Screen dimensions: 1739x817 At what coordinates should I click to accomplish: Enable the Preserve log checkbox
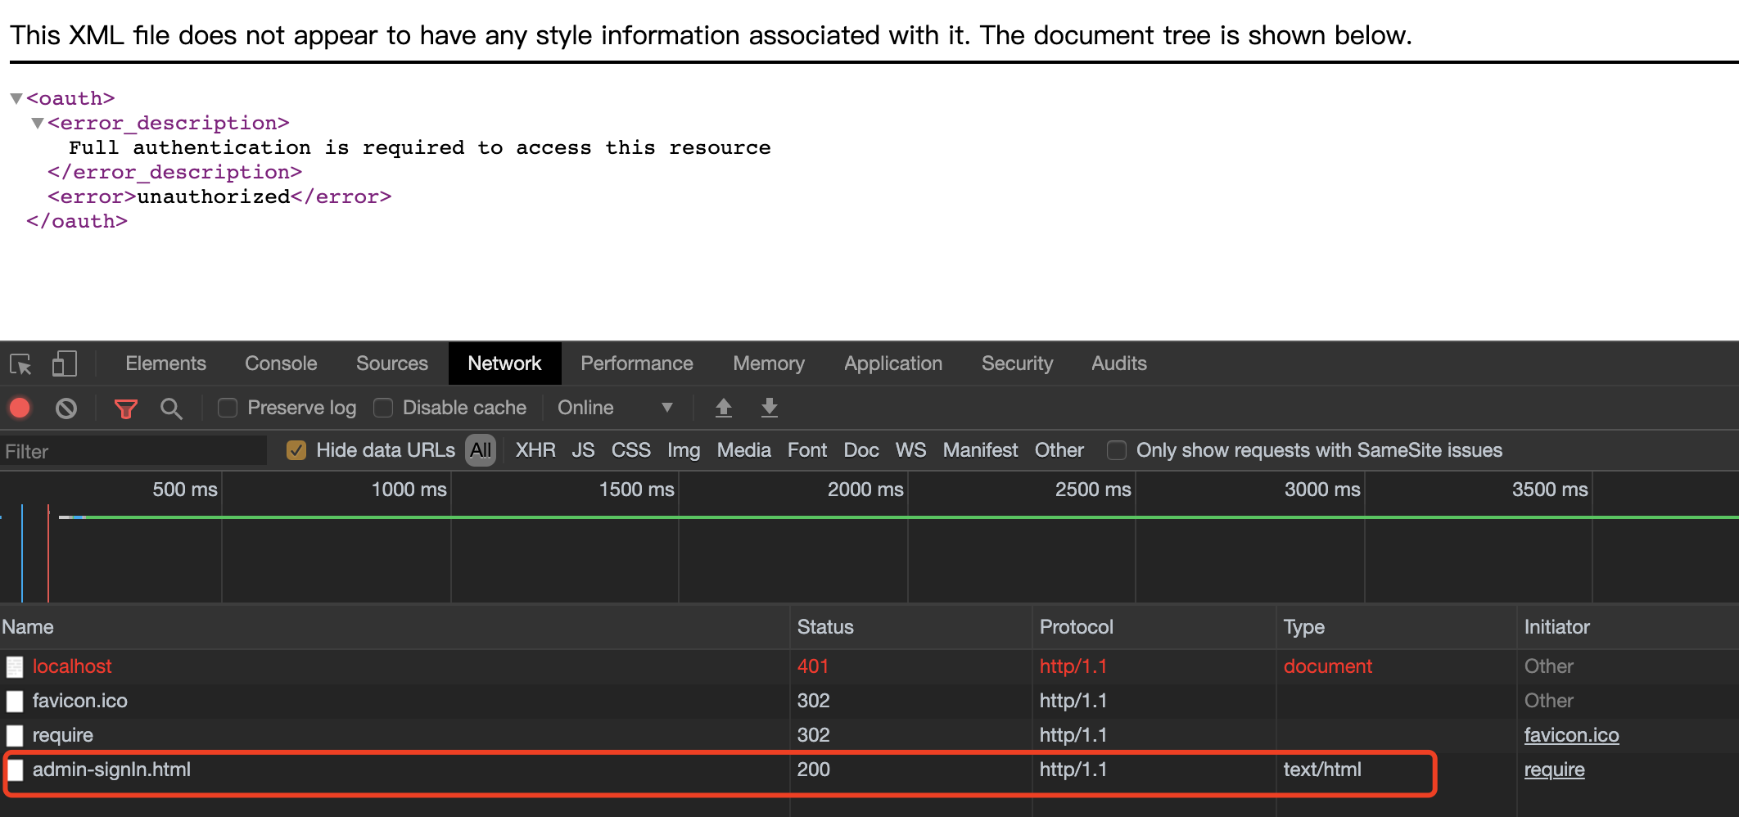coord(228,408)
